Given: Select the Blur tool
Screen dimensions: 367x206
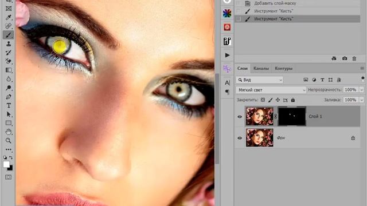Looking at the screenshot, I should 9,79.
